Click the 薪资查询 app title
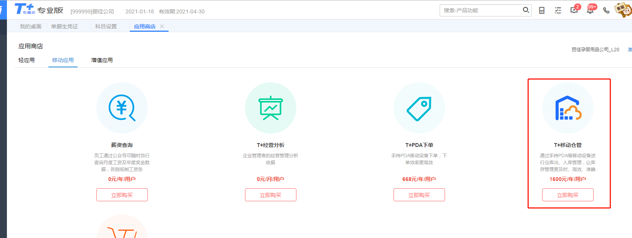 point(122,145)
